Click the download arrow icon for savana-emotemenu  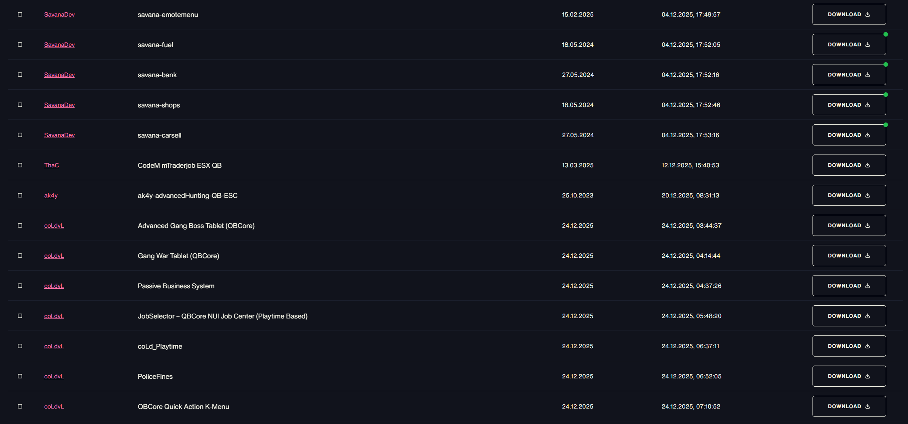click(x=868, y=14)
